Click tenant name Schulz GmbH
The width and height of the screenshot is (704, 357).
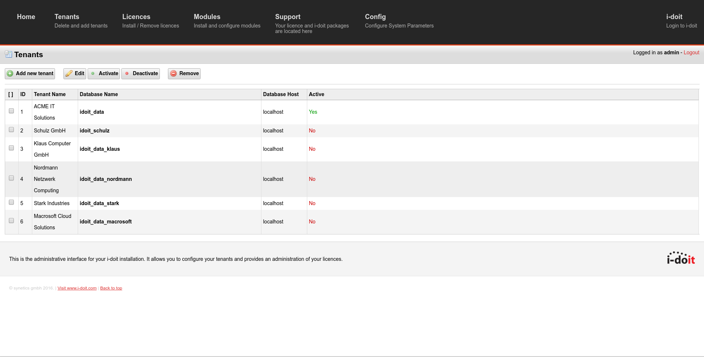[50, 131]
